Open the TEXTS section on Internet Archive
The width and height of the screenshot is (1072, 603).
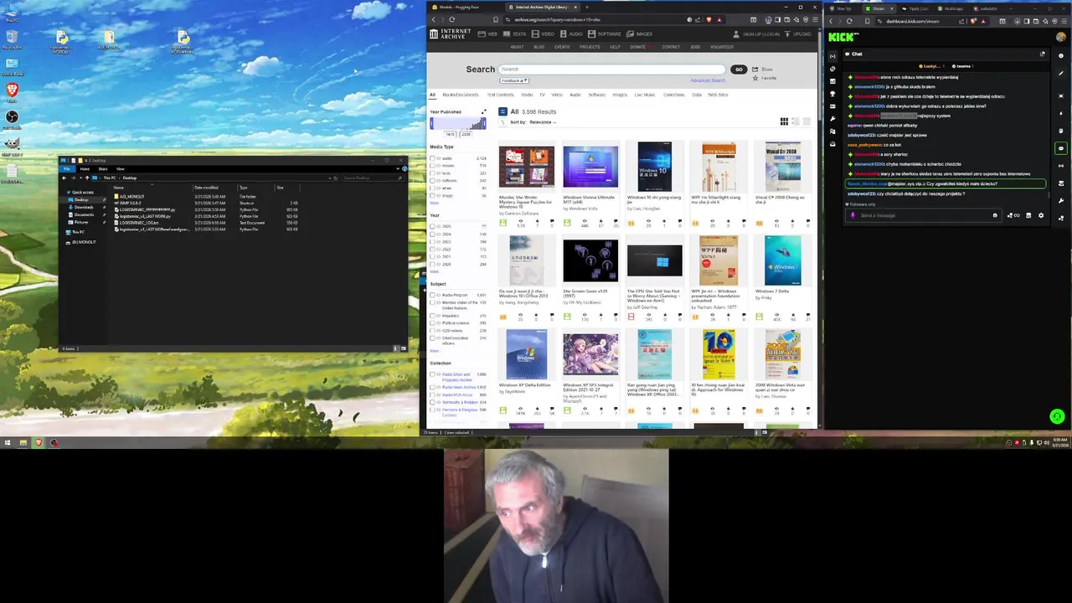tap(514, 34)
